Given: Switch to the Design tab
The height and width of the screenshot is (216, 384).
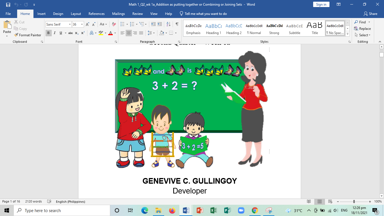Looking at the screenshot, I should click(x=58, y=14).
